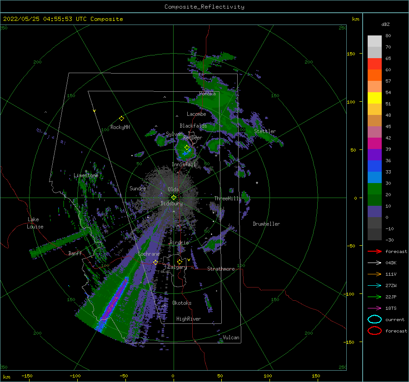The height and width of the screenshot is (382, 409).
Task: Click the Drumheller city label
Action: click(266, 224)
